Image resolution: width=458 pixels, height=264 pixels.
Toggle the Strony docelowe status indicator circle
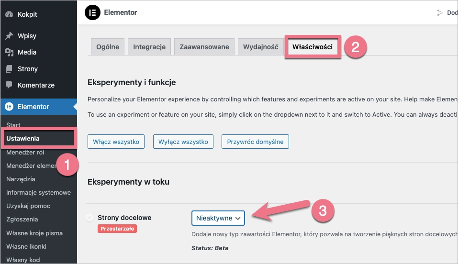pos(89,218)
